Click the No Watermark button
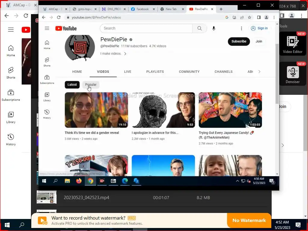This screenshot has height=231, width=308. (249, 220)
